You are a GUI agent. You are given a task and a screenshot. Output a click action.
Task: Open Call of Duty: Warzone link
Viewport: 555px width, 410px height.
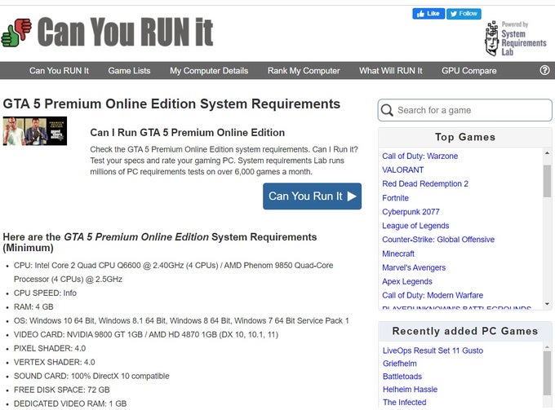click(420, 156)
